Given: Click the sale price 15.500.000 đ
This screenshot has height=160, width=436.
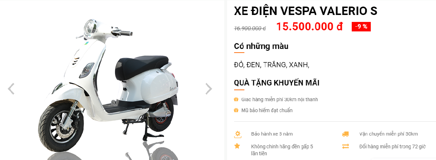Looking at the screenshot, I should (309, 27).
